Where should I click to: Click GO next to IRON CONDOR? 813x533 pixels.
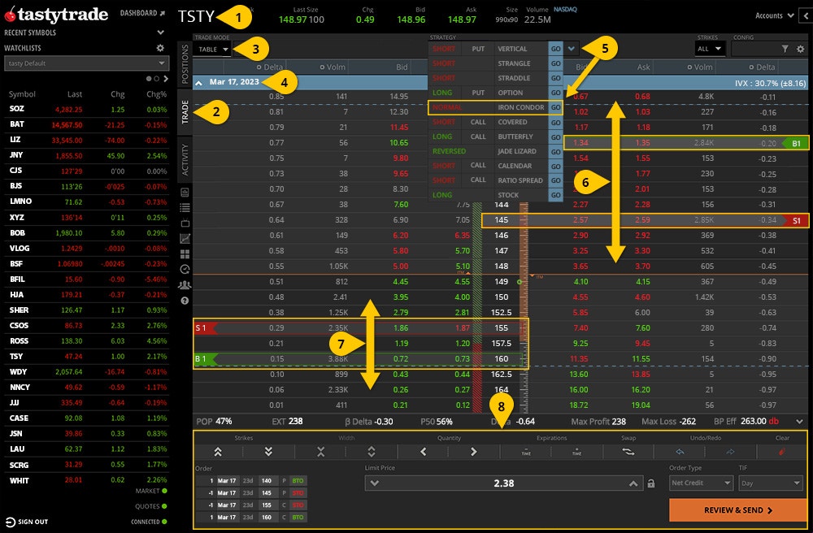555,108
